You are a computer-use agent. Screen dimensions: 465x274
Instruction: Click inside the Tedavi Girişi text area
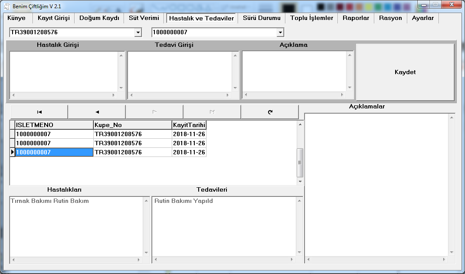[x=180, y=72]
